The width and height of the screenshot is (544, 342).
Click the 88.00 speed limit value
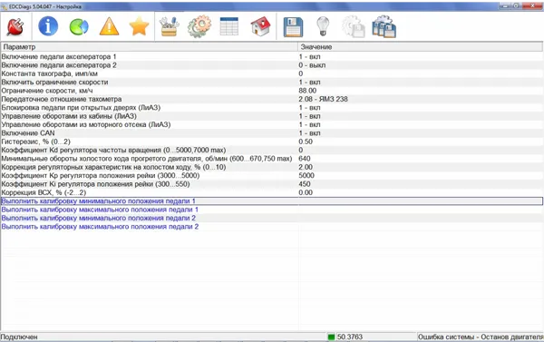tap(307, 91)
